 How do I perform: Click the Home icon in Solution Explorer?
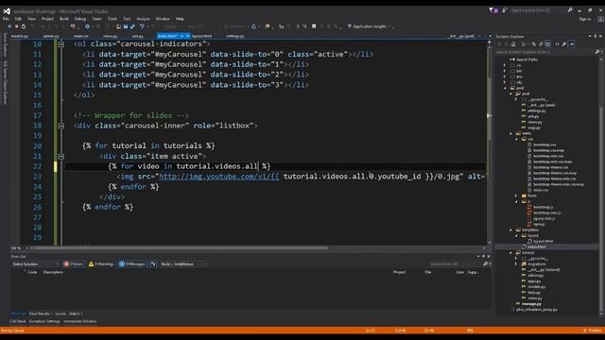[x=513, y=44]
